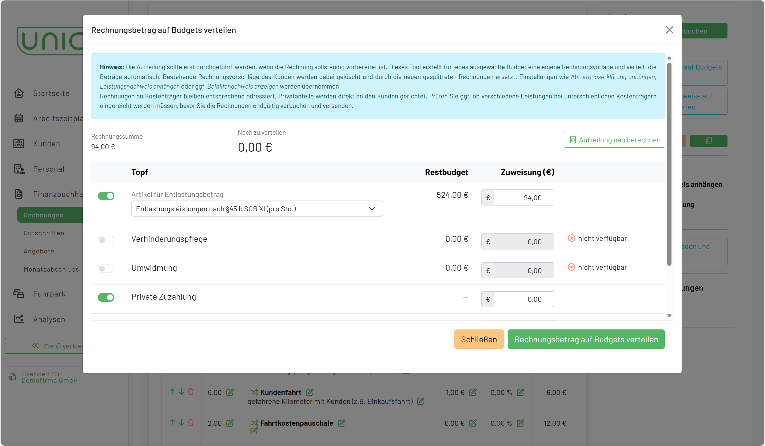Click the edit icon next to Kundenfahrt

pyautogui.click(x=310, y=392)
